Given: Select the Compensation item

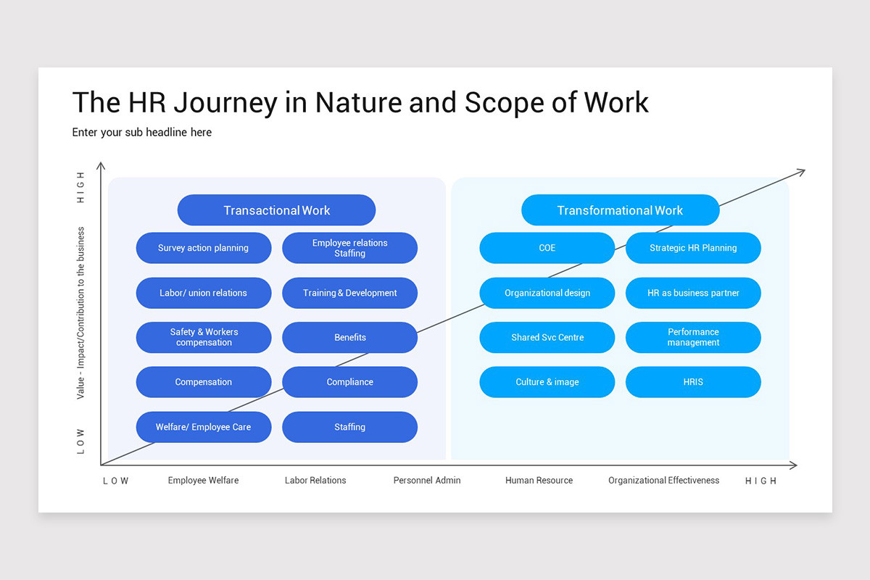Looking at the screenshot, I should (204, 382).
